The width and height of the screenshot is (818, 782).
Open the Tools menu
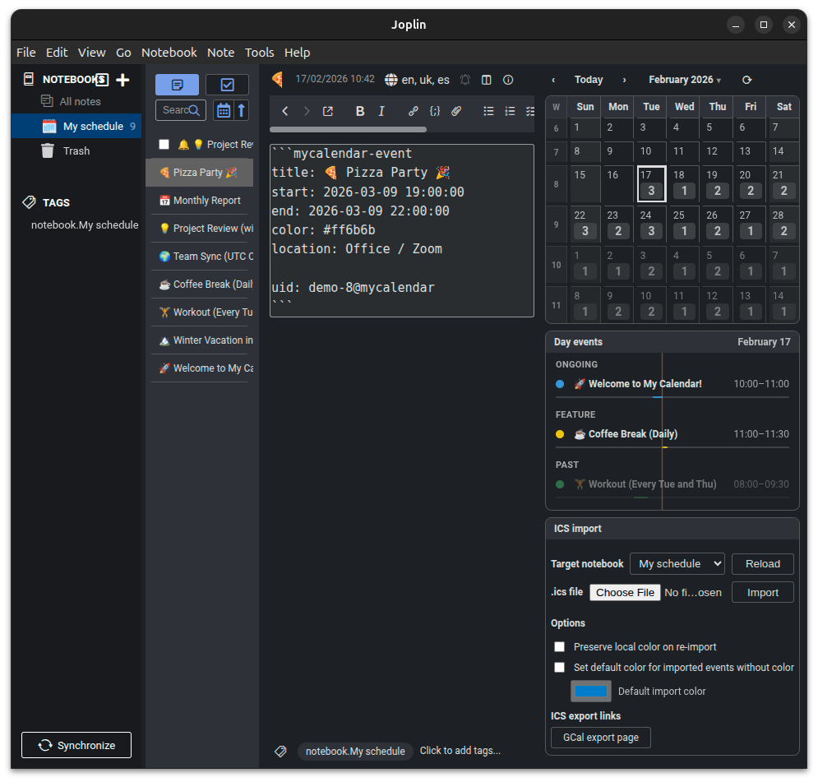click(x=259, y=53)
